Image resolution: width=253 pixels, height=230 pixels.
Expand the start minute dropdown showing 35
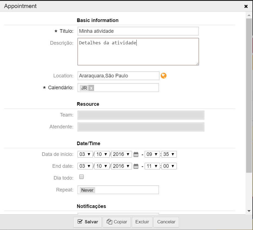[169, 154]
